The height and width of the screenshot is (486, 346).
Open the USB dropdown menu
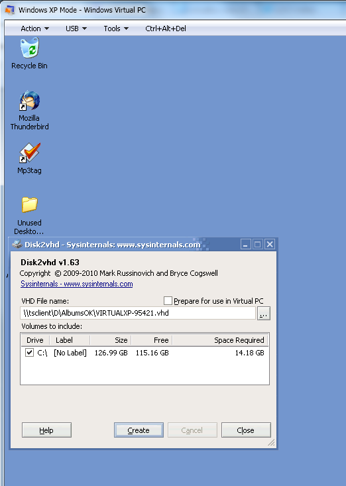[x=76, y=29]
